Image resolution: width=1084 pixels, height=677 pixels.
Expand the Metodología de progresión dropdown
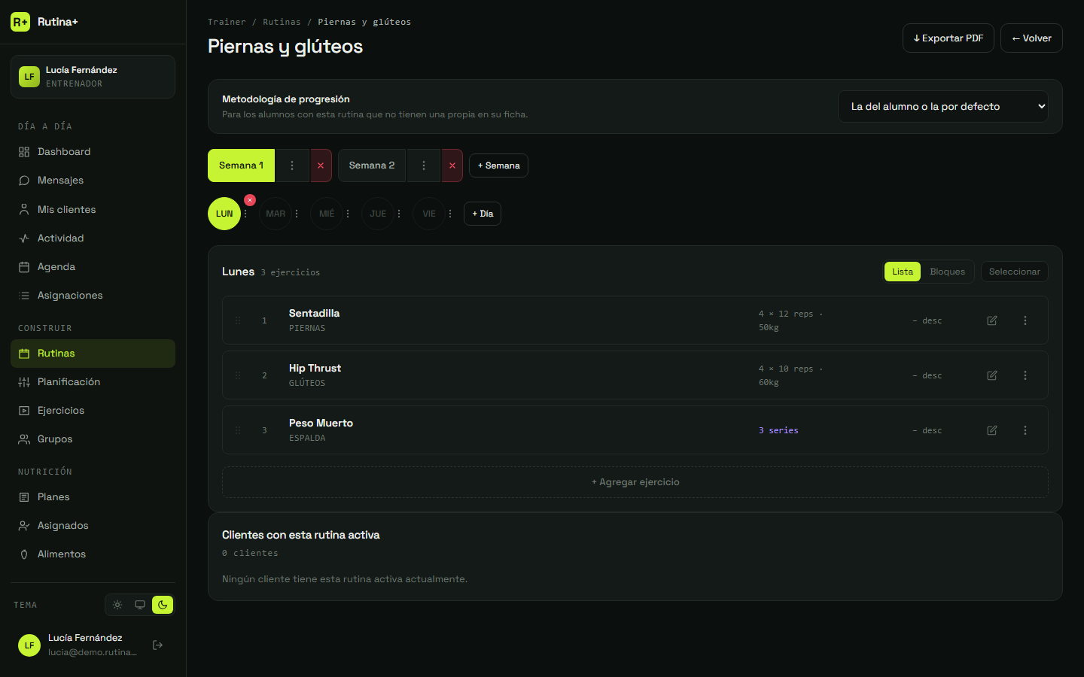[943, 107]
